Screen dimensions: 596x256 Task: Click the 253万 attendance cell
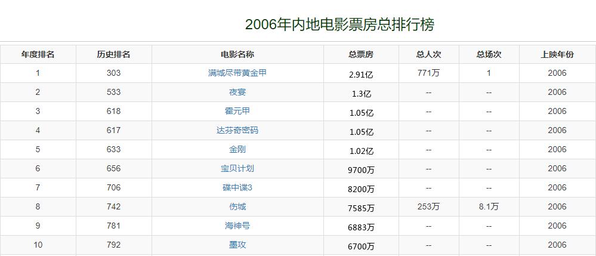pyautogui.click(x=428, y=206)
